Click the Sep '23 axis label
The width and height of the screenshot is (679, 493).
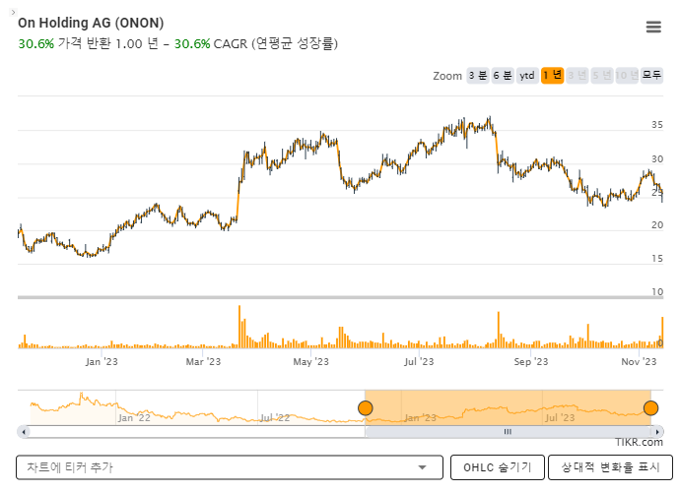tap(531, 362)
